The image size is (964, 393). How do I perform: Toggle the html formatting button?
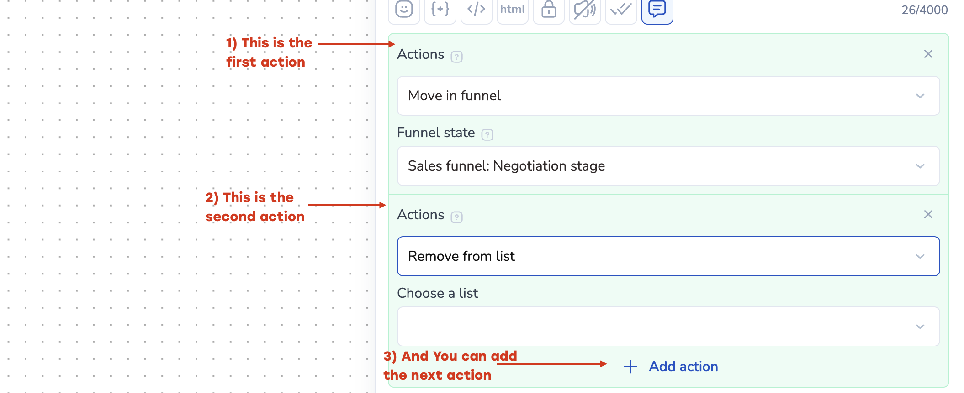[512, 9]
